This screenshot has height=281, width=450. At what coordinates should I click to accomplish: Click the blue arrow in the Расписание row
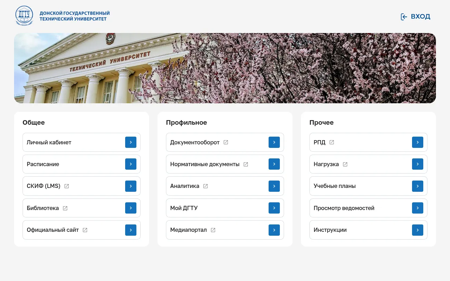131,164
